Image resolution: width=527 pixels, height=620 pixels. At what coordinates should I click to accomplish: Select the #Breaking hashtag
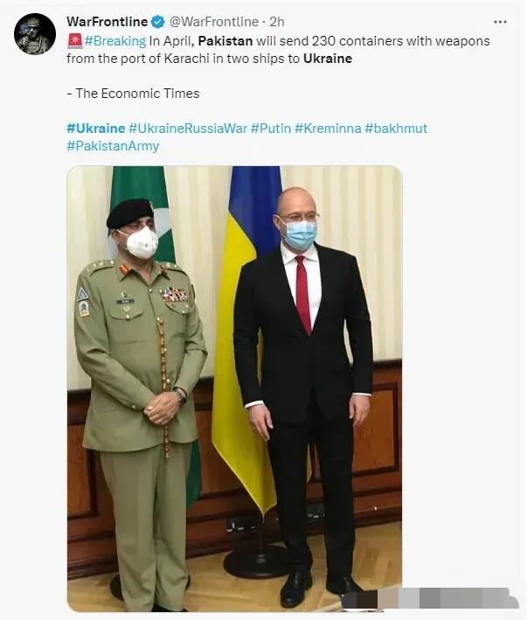click(115, 41)
